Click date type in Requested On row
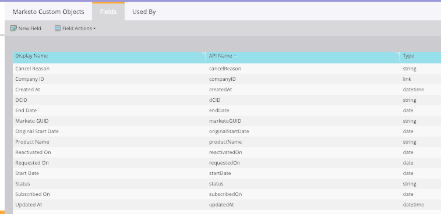The height and width of the screenshot is (214, 441). [408, 163]
